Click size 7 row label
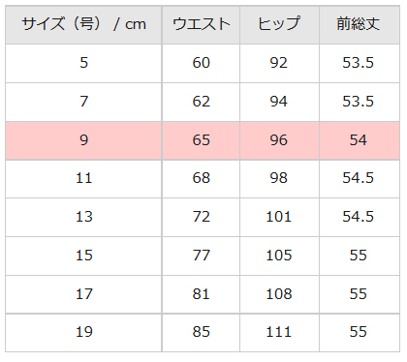Screen dimensions: 407x362 [83, 102]
